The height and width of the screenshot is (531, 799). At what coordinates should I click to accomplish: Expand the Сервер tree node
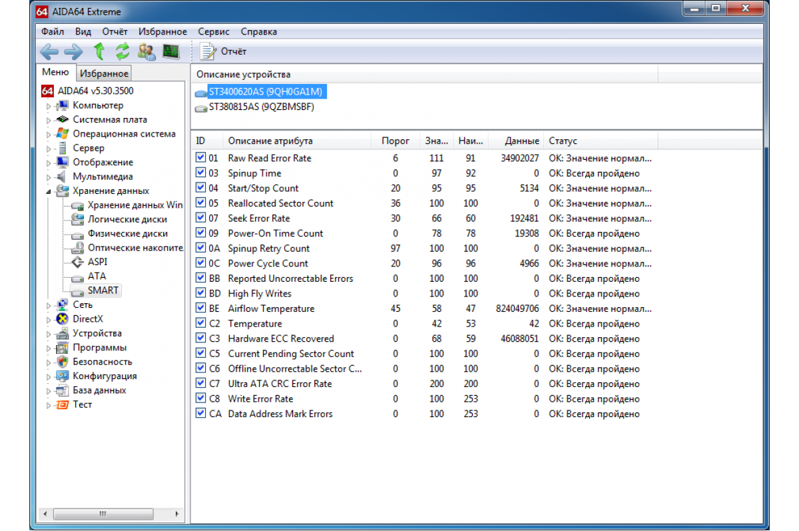pyautogui.click(x=48, y=149)
